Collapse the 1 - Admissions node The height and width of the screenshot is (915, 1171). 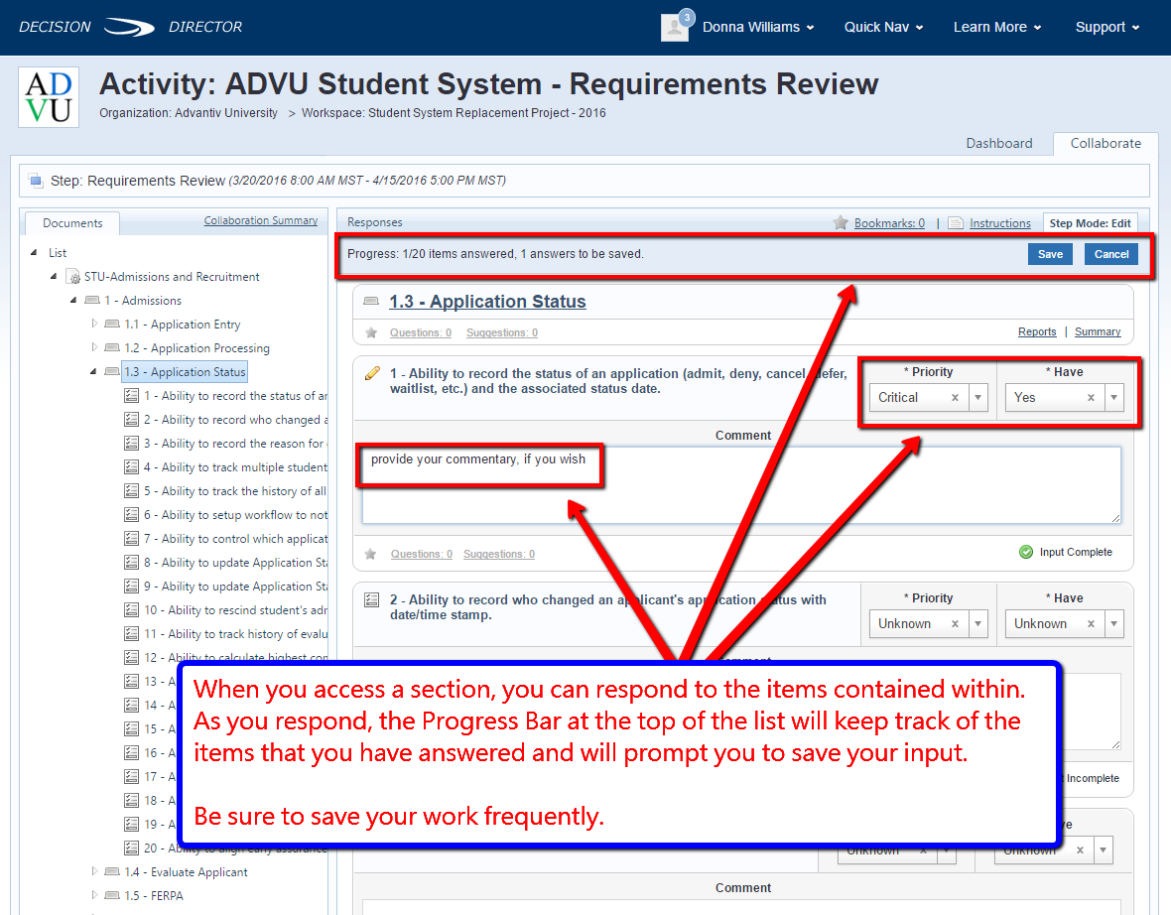(73, 301)
